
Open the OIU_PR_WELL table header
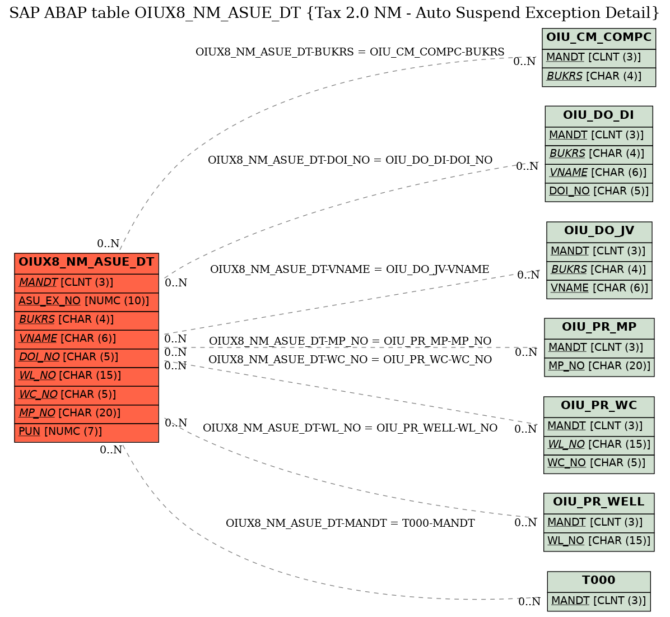tap(599, 503)
